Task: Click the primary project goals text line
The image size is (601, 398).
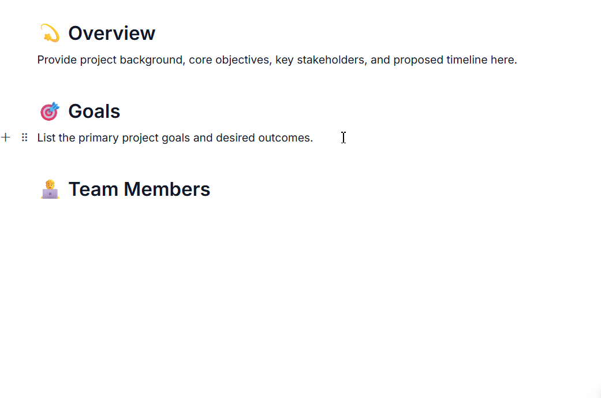Action: [x=175, y=137]
